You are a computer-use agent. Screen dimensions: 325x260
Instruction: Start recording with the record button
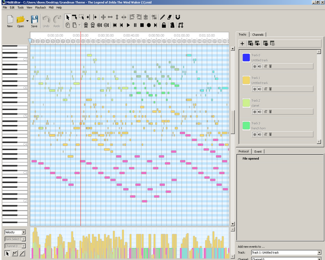pos(149,25)
